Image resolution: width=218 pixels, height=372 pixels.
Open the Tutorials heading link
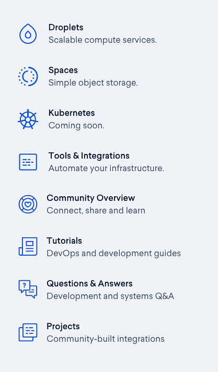[64, 241]
